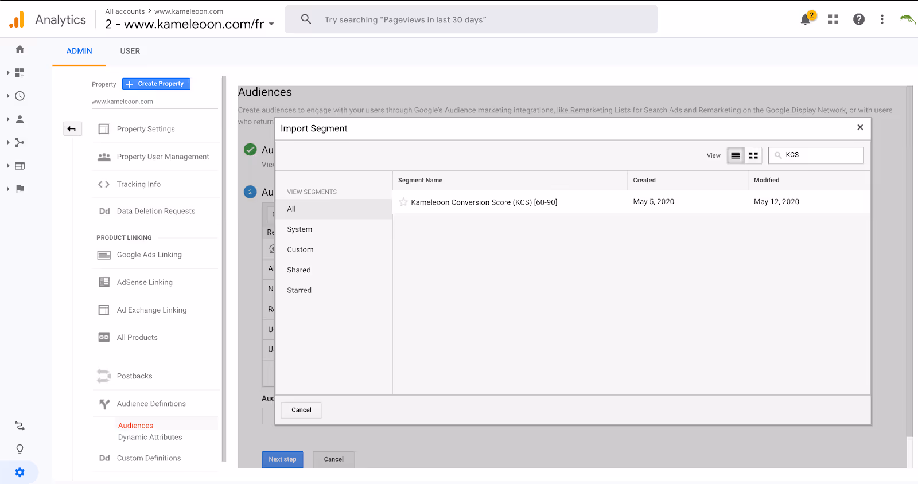Click the Analytics search bar

tap(471, 19)
